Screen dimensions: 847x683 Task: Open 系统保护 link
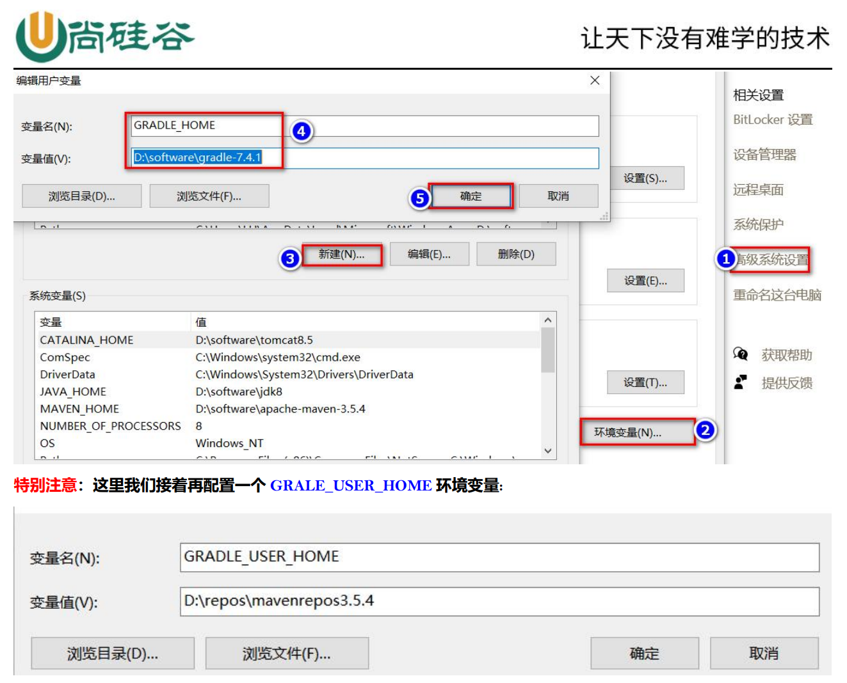coord(758,224)
